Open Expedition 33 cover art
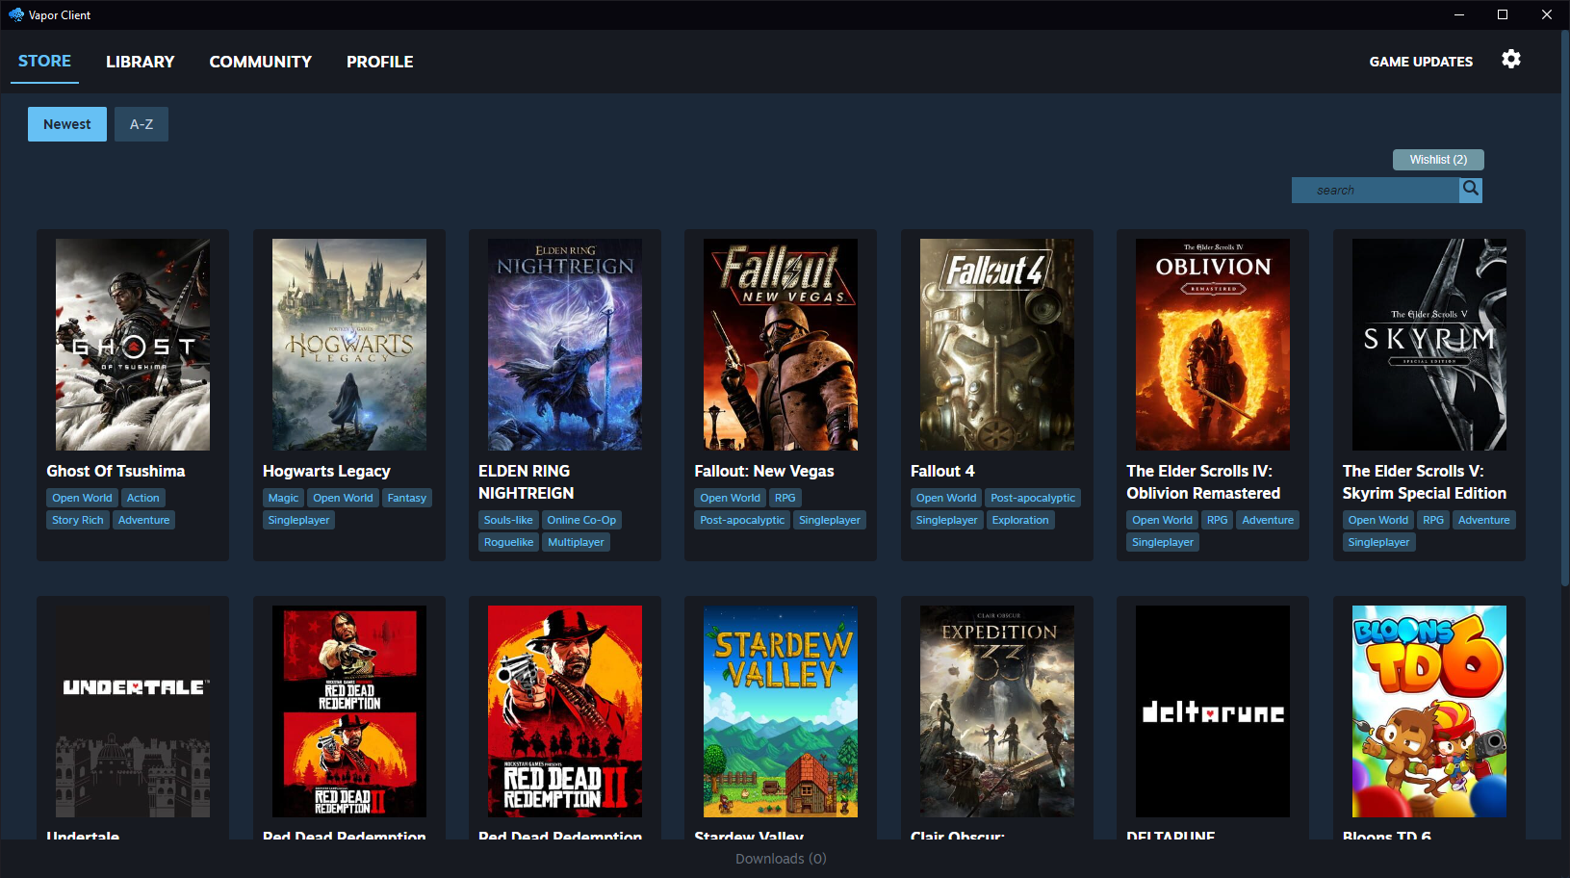 pyautogui.click(x=997, y=711)
